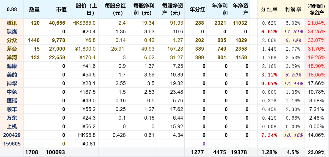Click the 34.25% ROE cell for 陕煤

coord(317,32)
